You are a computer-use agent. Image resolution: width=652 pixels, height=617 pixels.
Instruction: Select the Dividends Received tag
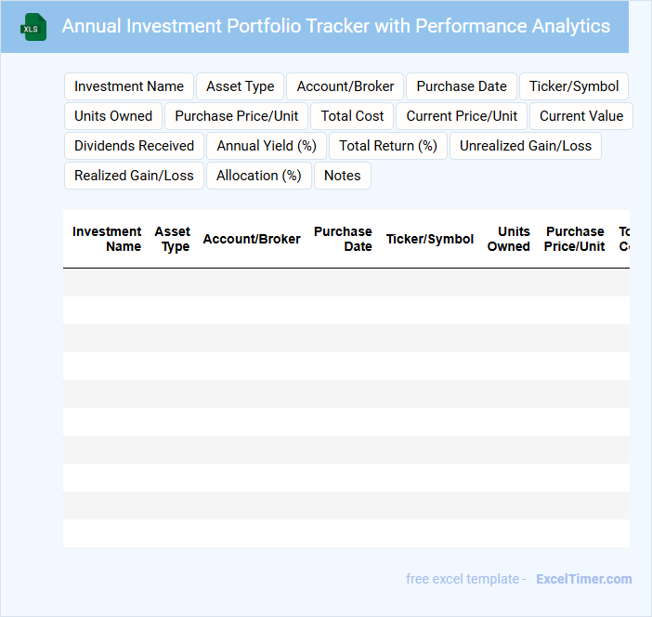pos(134,146)
